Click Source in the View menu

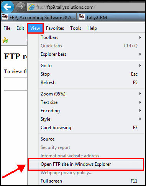91,139
